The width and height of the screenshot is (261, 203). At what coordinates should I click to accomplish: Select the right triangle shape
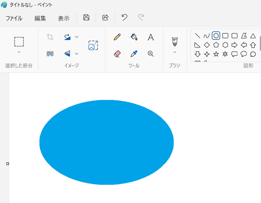point(197,45)
